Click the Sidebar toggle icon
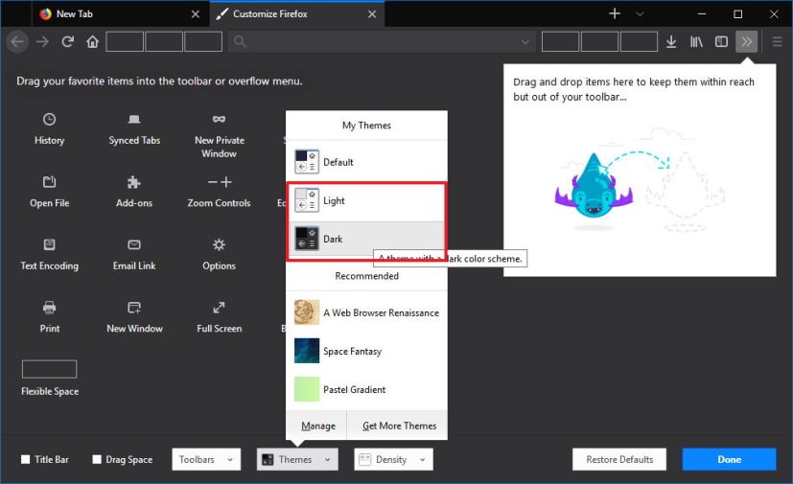 point(721,41)
